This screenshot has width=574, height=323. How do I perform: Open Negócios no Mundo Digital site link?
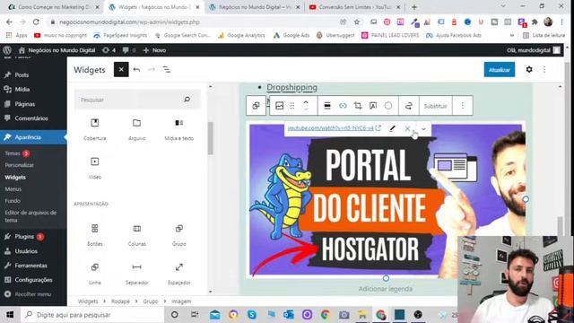click(57, 50)
